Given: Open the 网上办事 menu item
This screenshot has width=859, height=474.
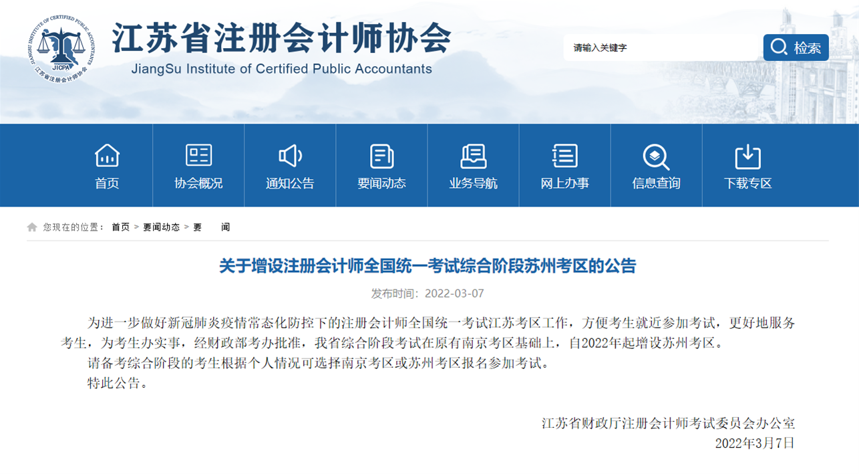Looking at the screenshot, I should coord(564,183).
